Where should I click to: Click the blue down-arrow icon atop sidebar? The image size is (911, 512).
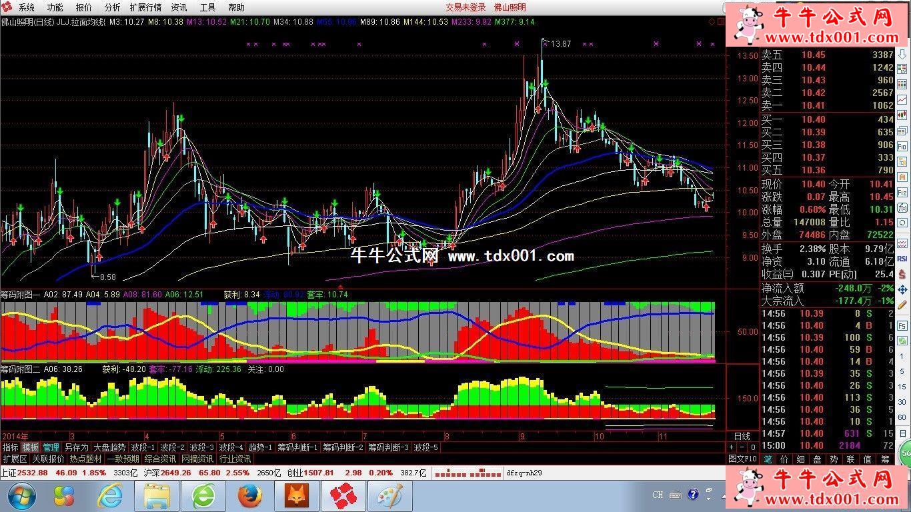(x=902, y=53)
